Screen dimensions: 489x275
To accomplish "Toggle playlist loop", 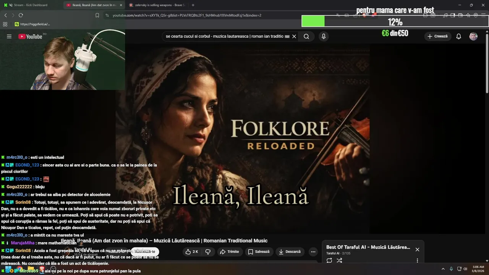I will coord(329,260).
